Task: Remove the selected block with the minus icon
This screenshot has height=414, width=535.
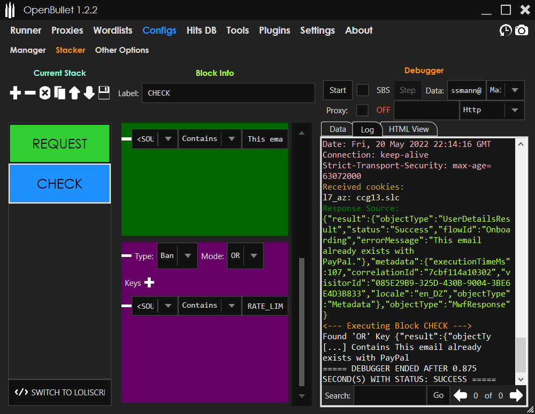Action: pyautogui.click(x=30, y=92)
